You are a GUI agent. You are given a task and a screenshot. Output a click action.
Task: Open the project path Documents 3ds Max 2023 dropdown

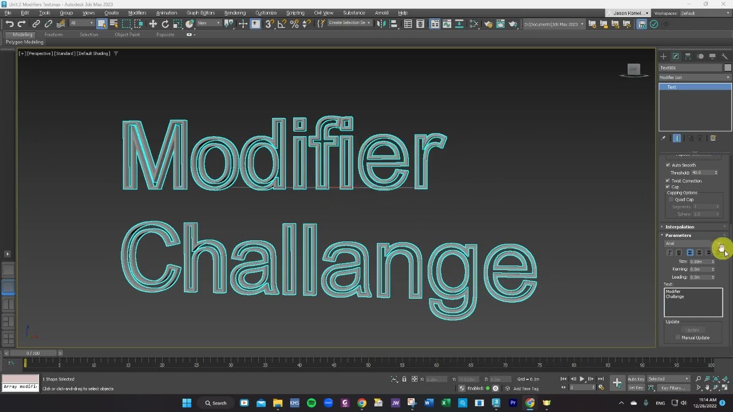pos(554,24)
